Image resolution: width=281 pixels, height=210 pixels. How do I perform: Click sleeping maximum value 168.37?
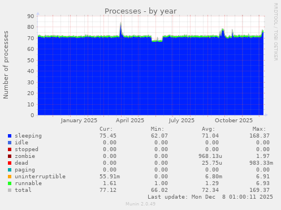click(260, 136)
